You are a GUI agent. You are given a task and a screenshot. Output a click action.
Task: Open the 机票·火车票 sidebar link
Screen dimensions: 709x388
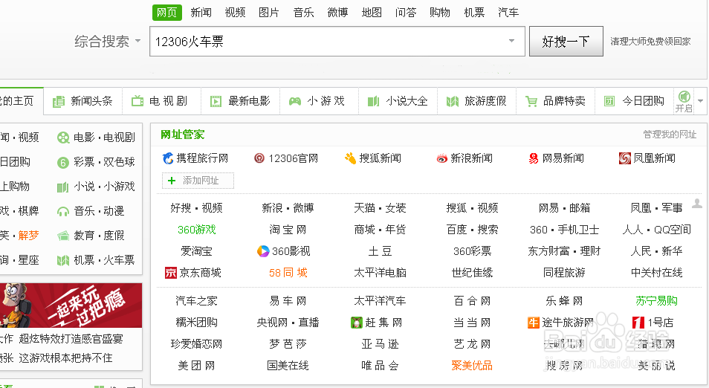pos(104,260)
